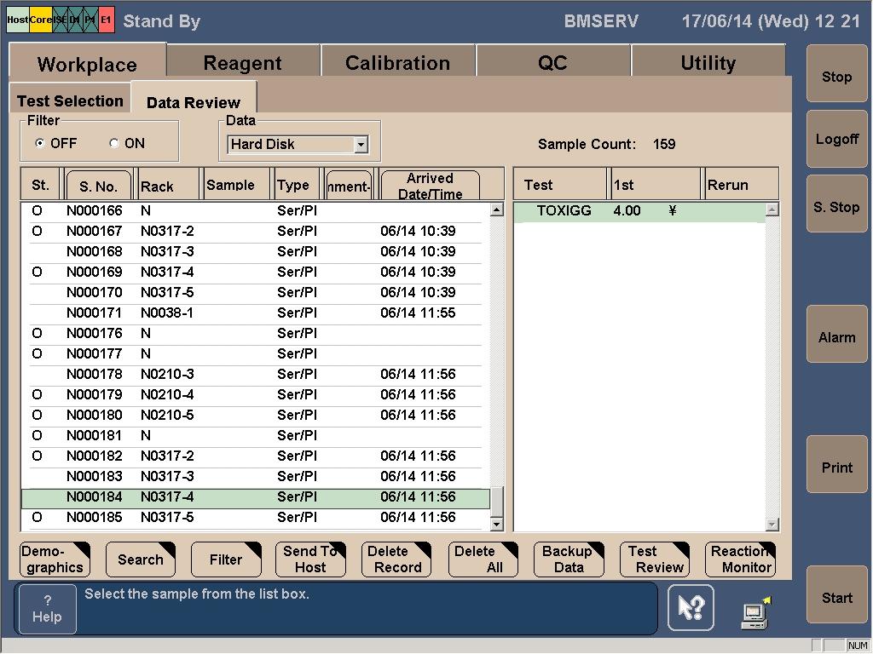Click Delete Record
This screenshot has width=873, height=654.
tap(396, 559)
